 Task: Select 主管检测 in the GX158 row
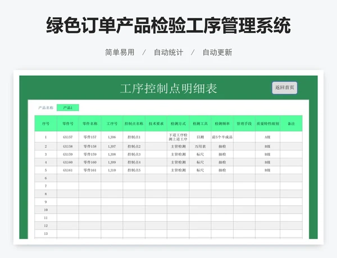pyautogui.click(x=178, y=146)
